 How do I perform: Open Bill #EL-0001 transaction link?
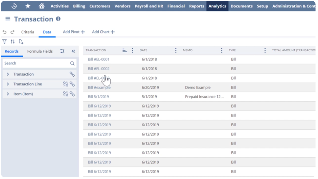[98, 59]
